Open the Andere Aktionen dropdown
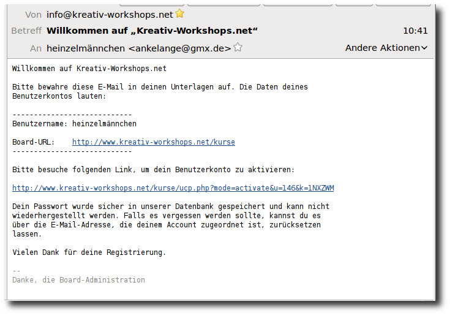The height and width of the screenshot is (315, 450). click(x=386, y=48)
